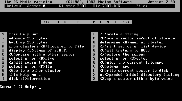Viewport: 182px width, 101px height.
Task: Pick the 'E' key box for edit dump
Action: click(x=3, y=63)
